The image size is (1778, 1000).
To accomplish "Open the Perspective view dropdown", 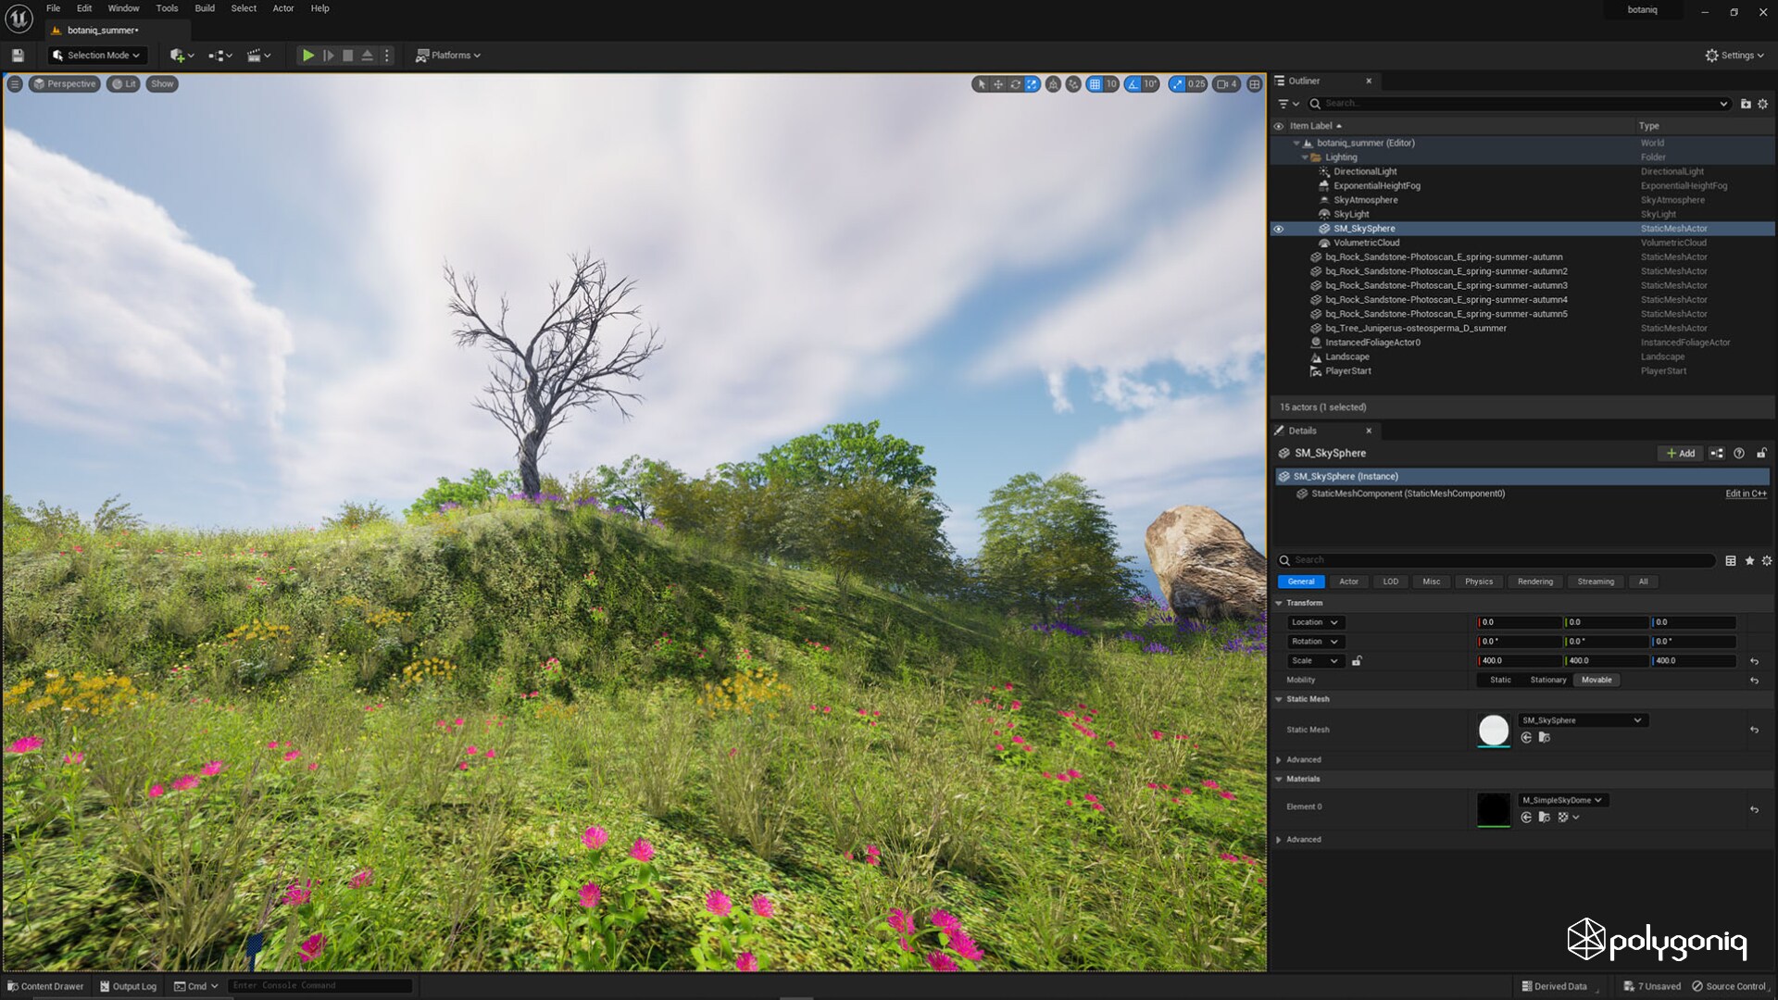I will (x=64, y=83).
